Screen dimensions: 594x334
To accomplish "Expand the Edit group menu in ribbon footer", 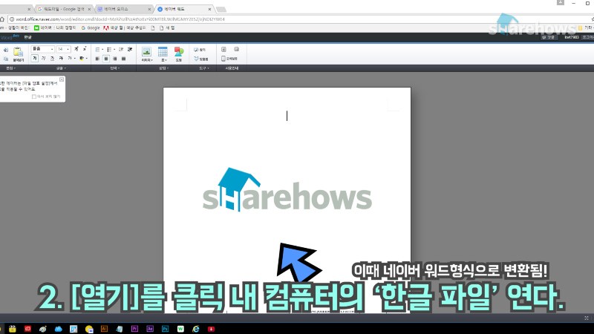I will pyautogui.click(x=10, y=68).
